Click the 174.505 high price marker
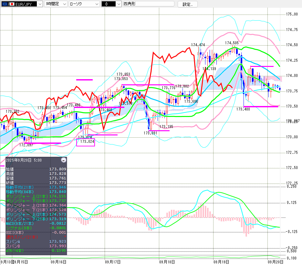Viewport: 302px width, 265px height. [232, 43]
